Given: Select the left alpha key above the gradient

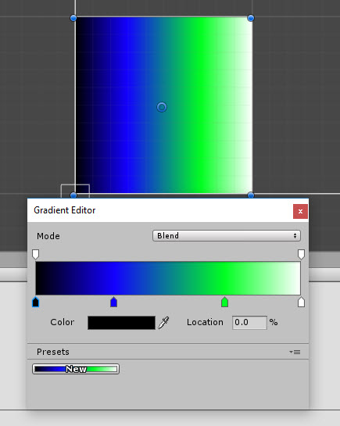Looking at the screenshot, I should (x=36, y=255).
